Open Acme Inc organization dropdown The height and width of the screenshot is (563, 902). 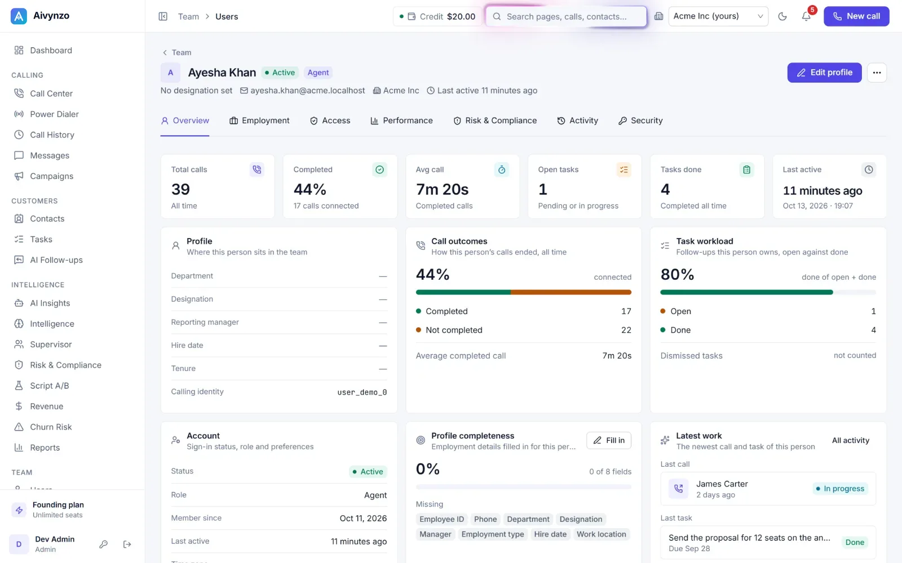(x=718, y=16)
